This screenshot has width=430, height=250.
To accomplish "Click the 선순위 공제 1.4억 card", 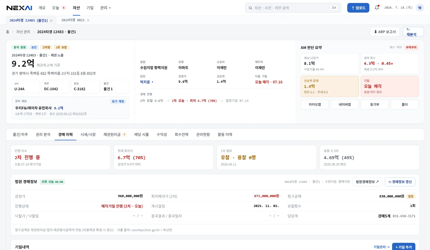I will [x=330, y=86].
